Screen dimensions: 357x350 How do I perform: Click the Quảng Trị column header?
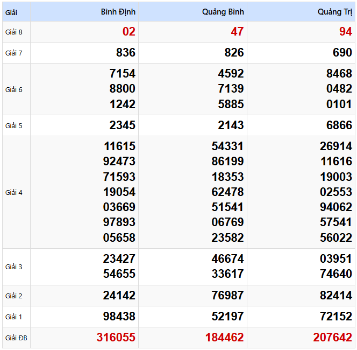tap(334, 12)
